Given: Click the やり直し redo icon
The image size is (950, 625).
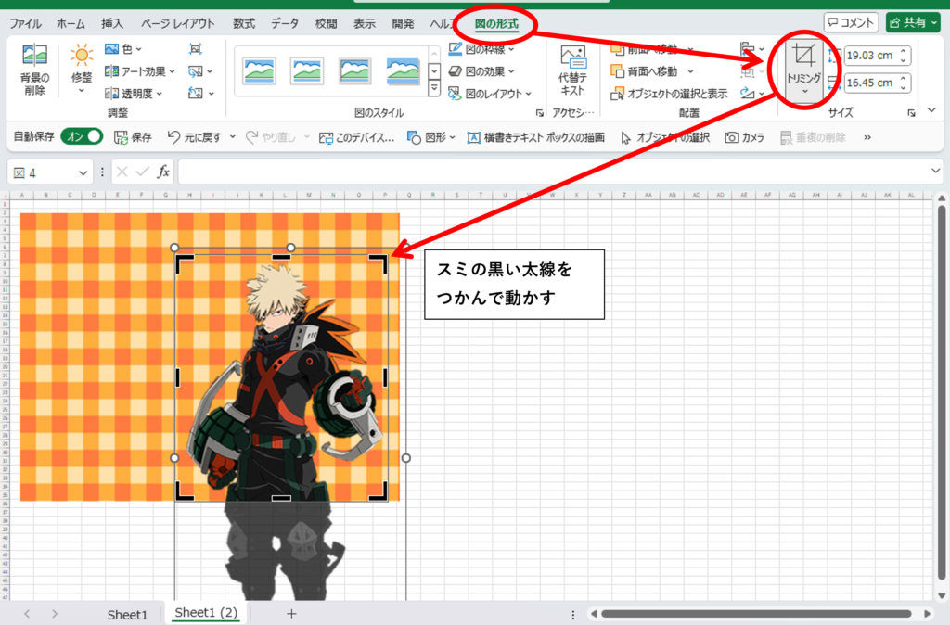Looking at the screenshot, I should [x=252, y=137].
